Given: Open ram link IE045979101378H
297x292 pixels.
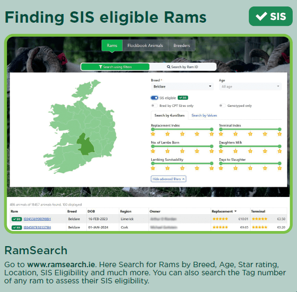Looking at the screenshot, I should tap(37, 227).
